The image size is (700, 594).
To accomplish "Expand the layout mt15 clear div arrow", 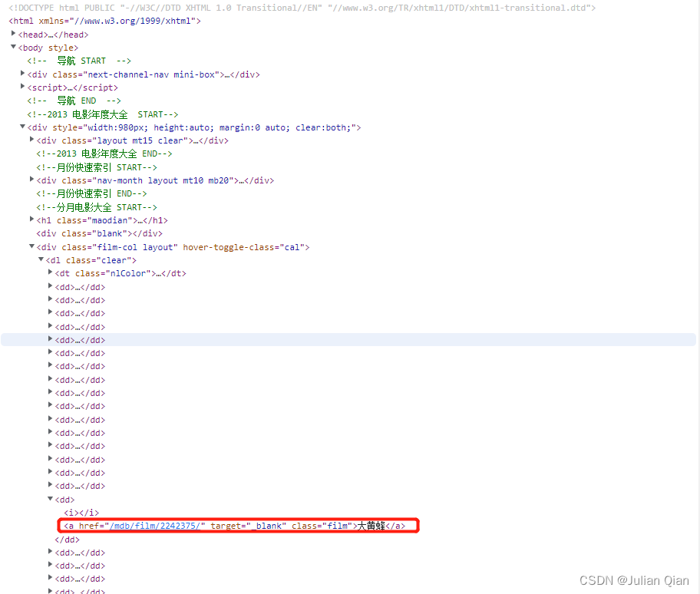I will pos(31,140).
